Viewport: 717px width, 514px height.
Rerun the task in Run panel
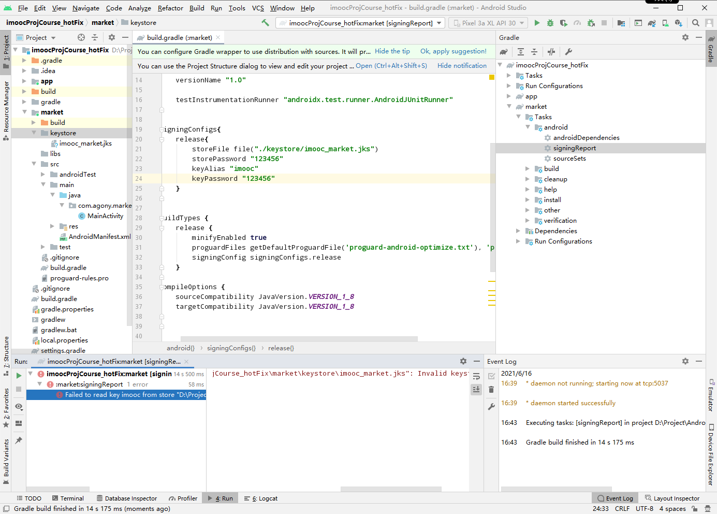[x=19, y=376]
